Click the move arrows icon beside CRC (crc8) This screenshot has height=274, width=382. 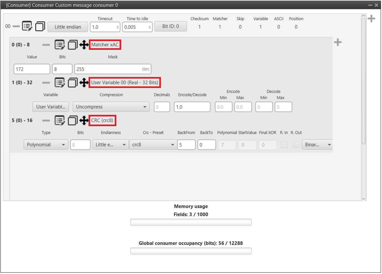pyautogui.click(x=84, y=121)
